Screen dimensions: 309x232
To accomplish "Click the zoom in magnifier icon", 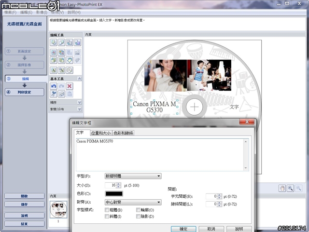I will pyautogui.click(x=290, y=188).
